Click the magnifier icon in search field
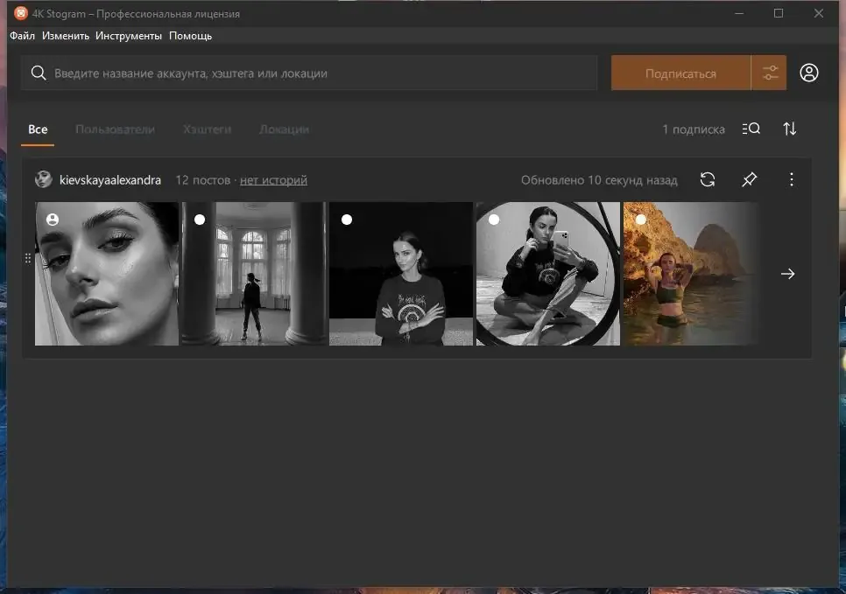 [39, 73]
